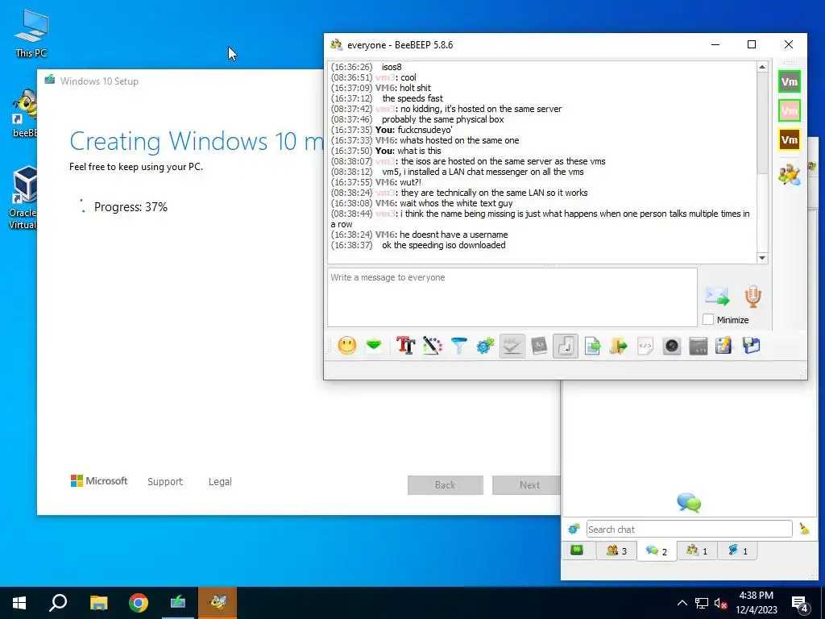Show hidden tray icons chevron

682,603
